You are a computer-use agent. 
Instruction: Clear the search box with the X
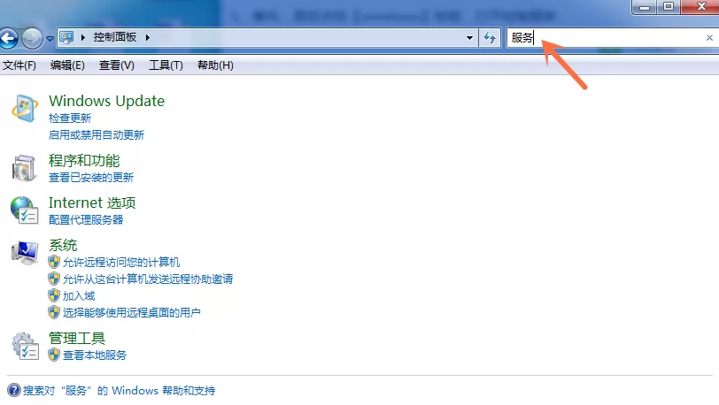click(709, 37)
